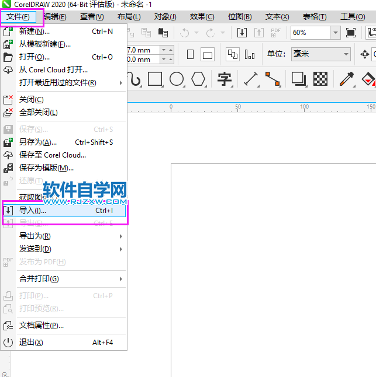Choose 关闭(C) menu entry

(64, 100)
